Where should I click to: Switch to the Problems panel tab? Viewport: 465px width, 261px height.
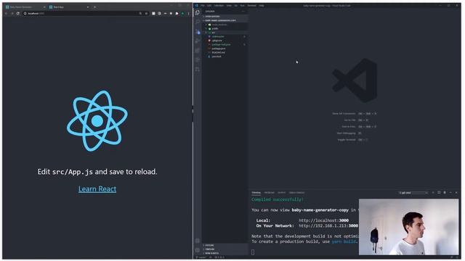point(270,193)
